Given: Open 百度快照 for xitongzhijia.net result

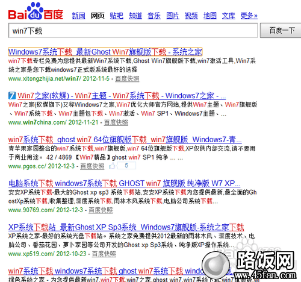Looking at the screenshot, I should click(127, 78).
